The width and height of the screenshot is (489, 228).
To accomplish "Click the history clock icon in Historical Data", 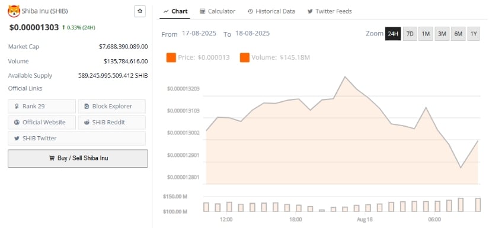I will [250, 11].
